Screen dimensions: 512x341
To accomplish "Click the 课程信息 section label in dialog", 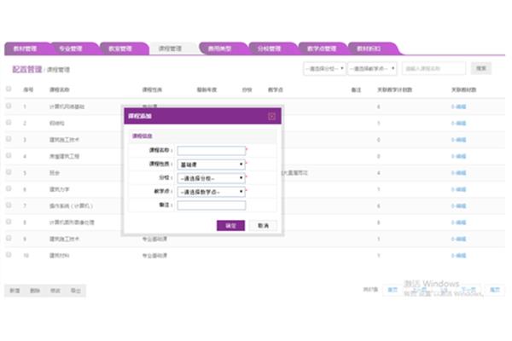I will pos(143,136).
